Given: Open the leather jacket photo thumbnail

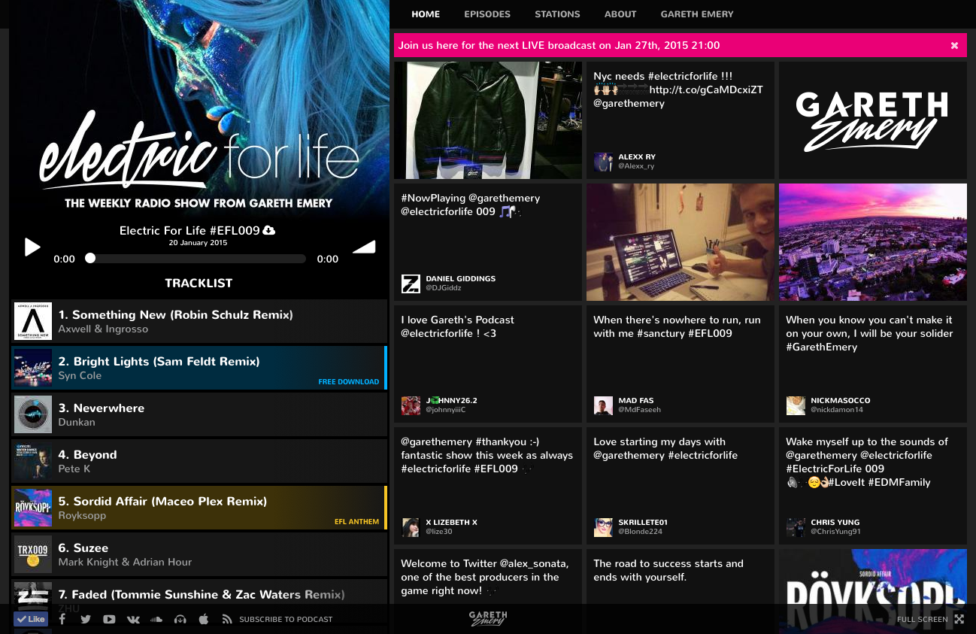Looking at the screenshot, I should (488, 120).
